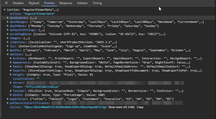Image resolution: width=216 pixels, height=119 pixels.
Task: Expand the dayOfWeek array
Action: pyautogui.click(x=8, y=26)
